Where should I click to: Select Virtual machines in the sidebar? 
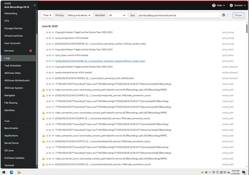pyautogui.click(x=18, y=36)
